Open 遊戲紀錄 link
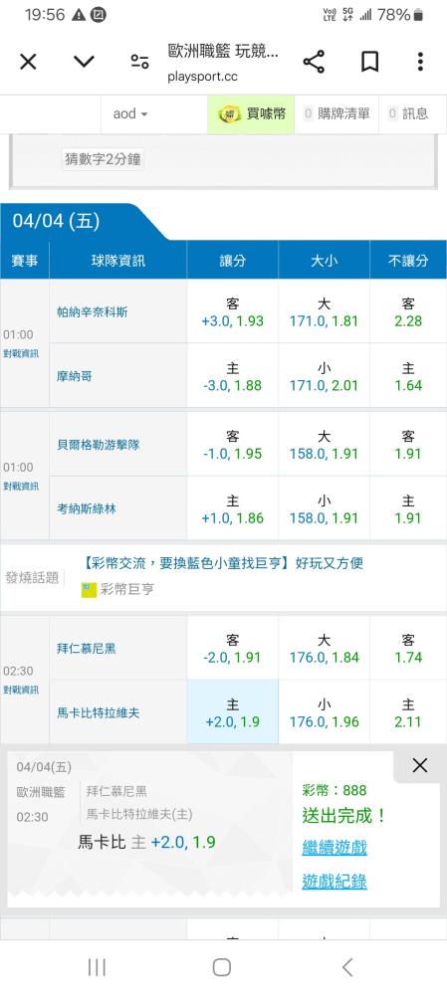The width and height of the screenshot is (447, 995). pos(335,882)
